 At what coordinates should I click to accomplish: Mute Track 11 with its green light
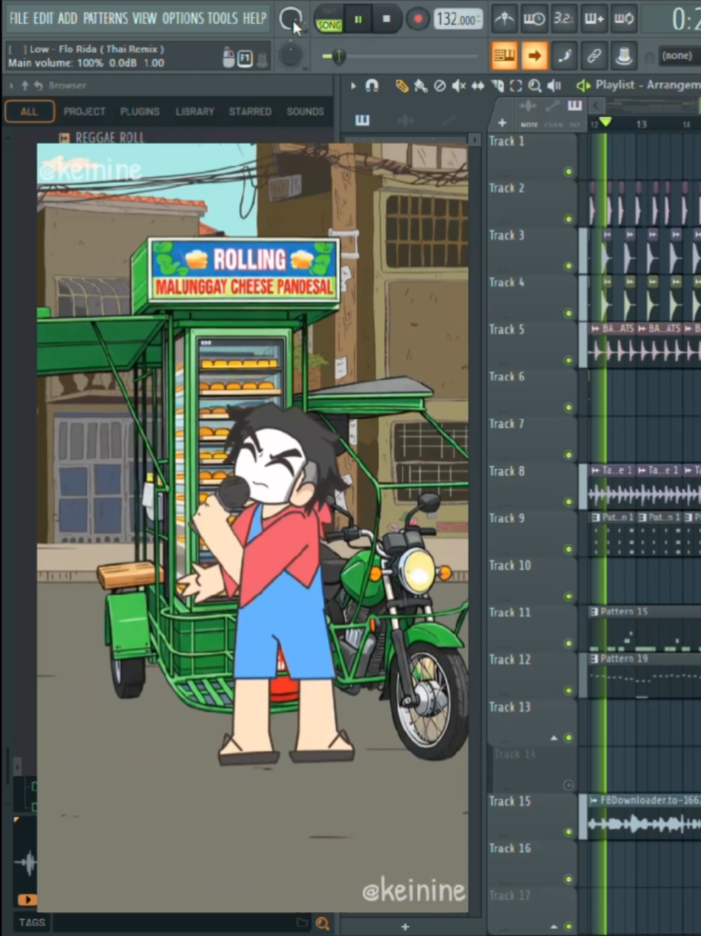tap(568, 644)
